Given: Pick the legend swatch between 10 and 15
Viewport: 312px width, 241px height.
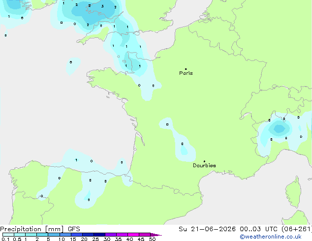Looking at the screenshot, I should click(65, 235).
